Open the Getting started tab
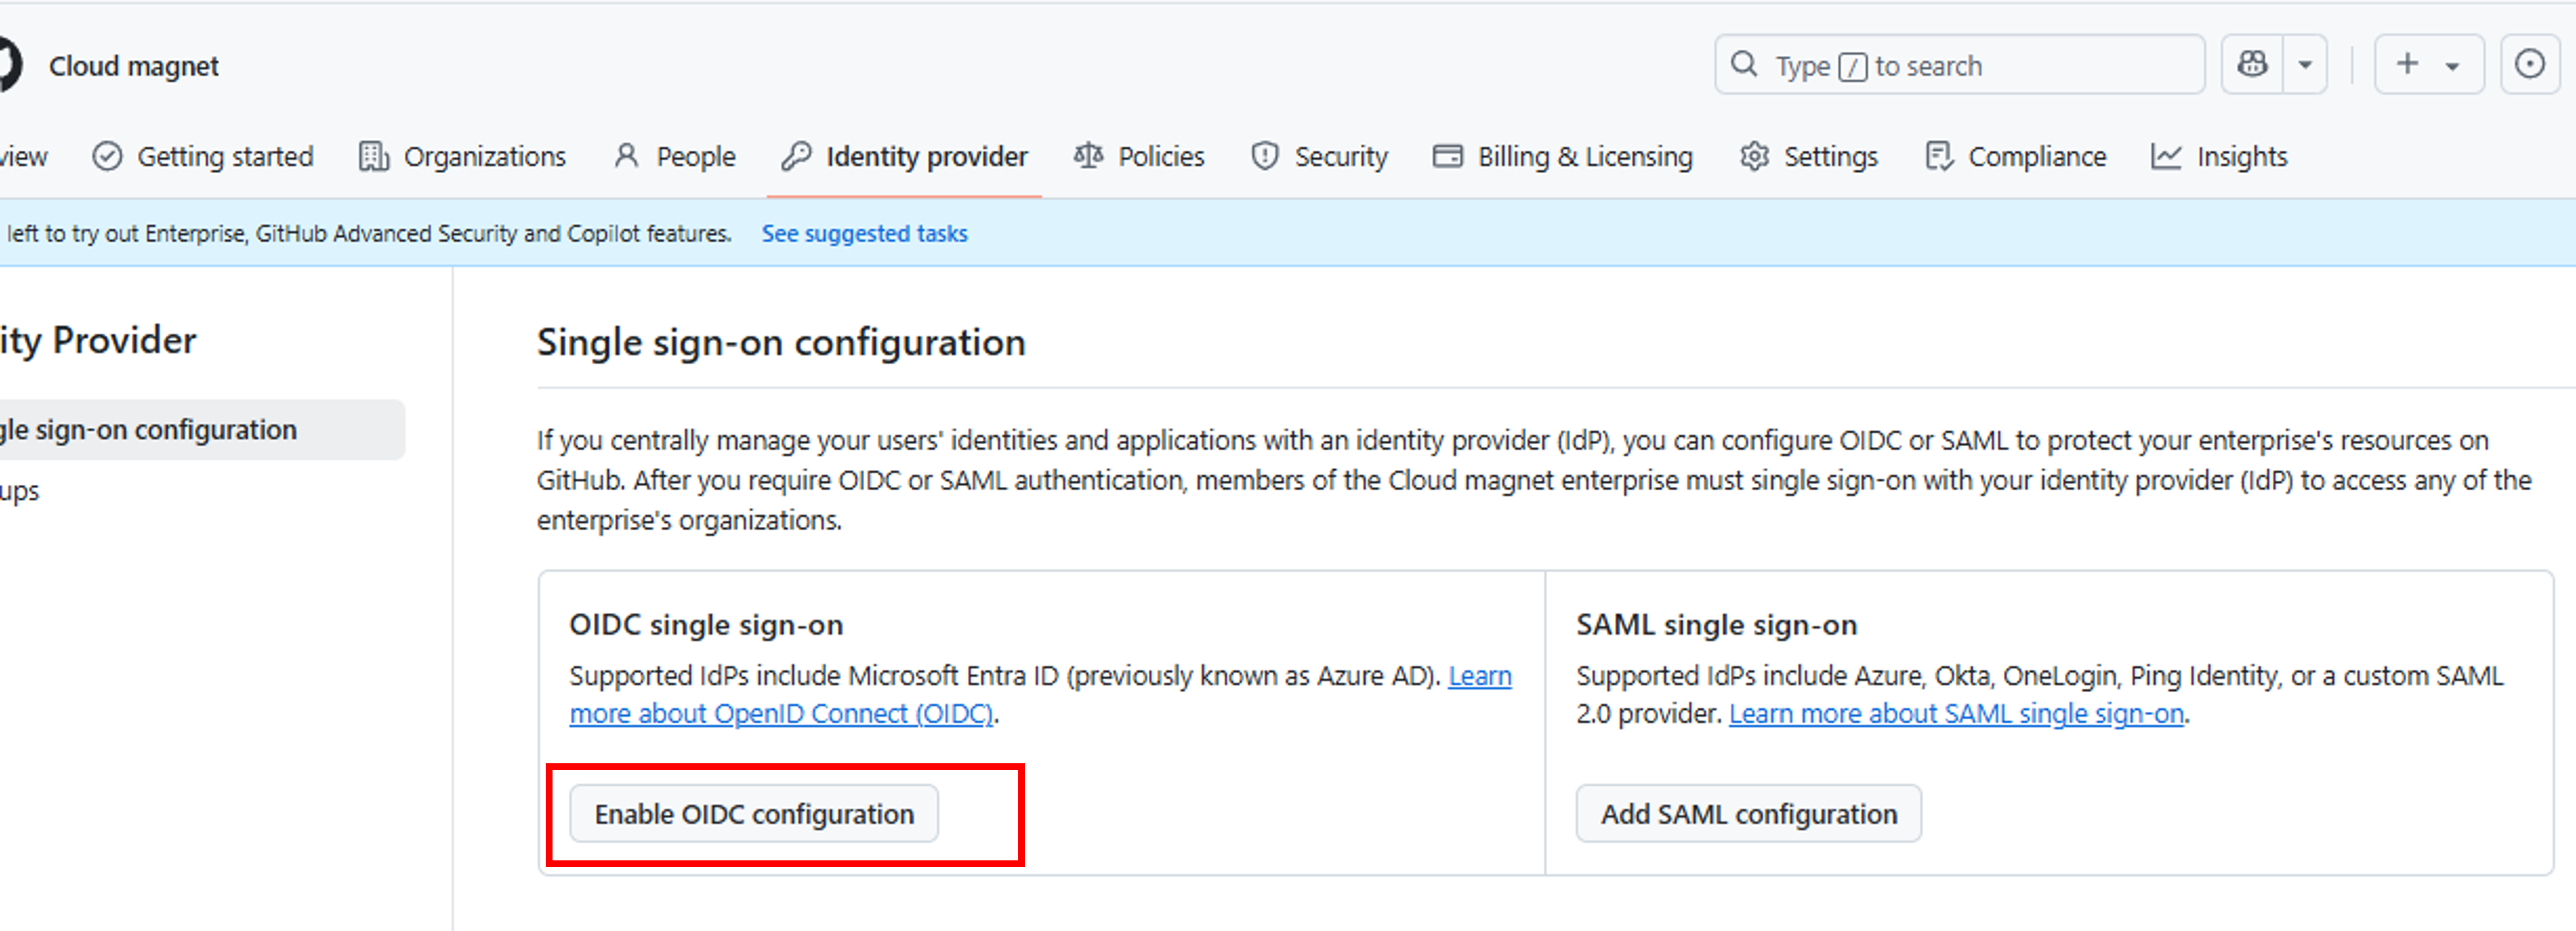The image size is (2576, 931). pyautogui.click(x=202, y=157)
